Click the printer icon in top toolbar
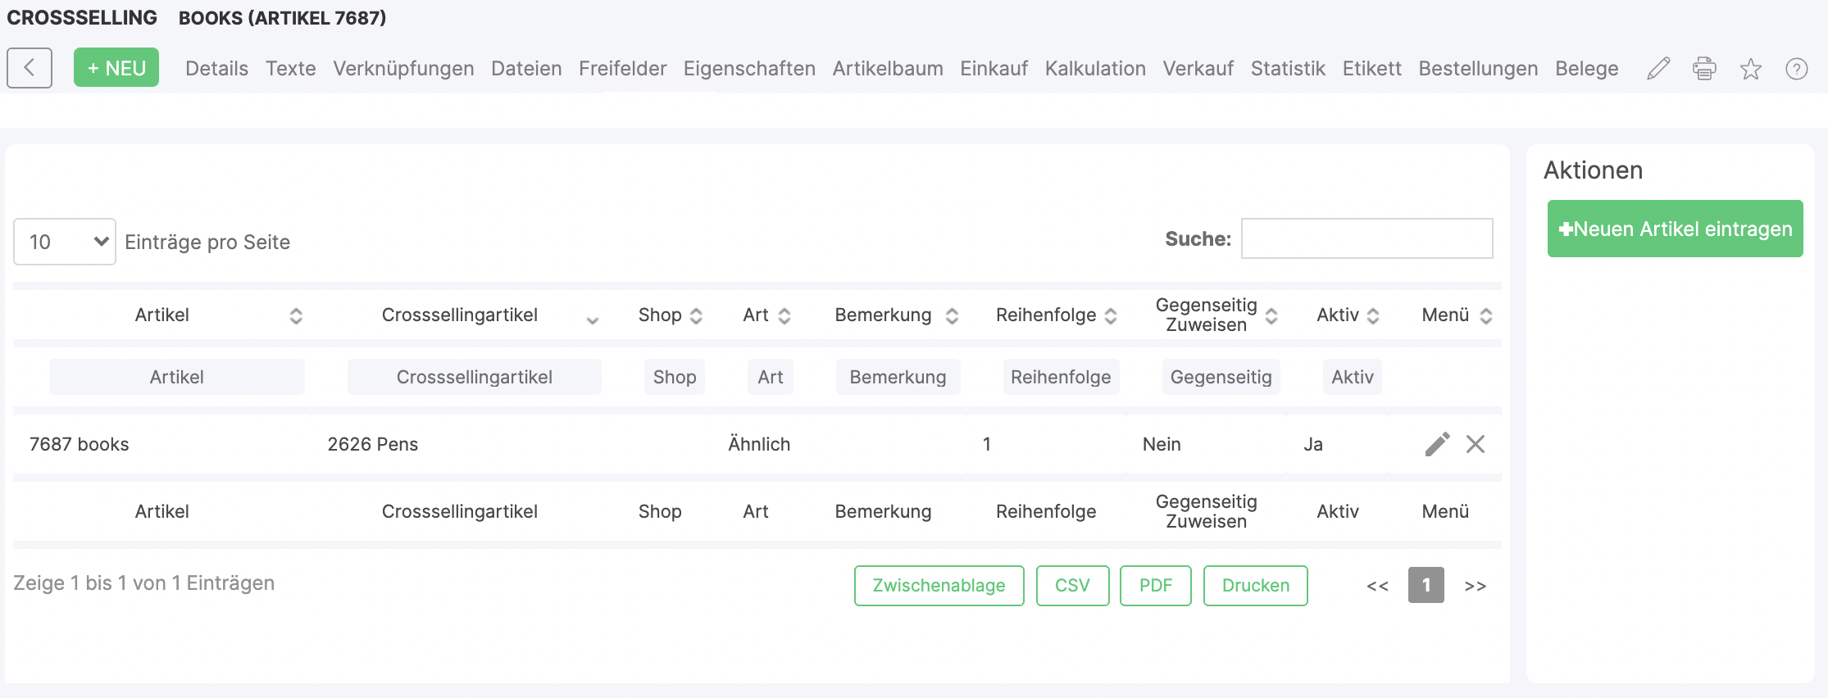 click(x=1704, y=68)
